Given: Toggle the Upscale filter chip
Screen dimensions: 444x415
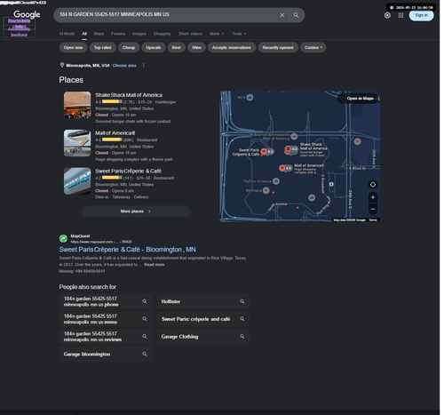Looking at the screenshot, I should coord(154,47).
